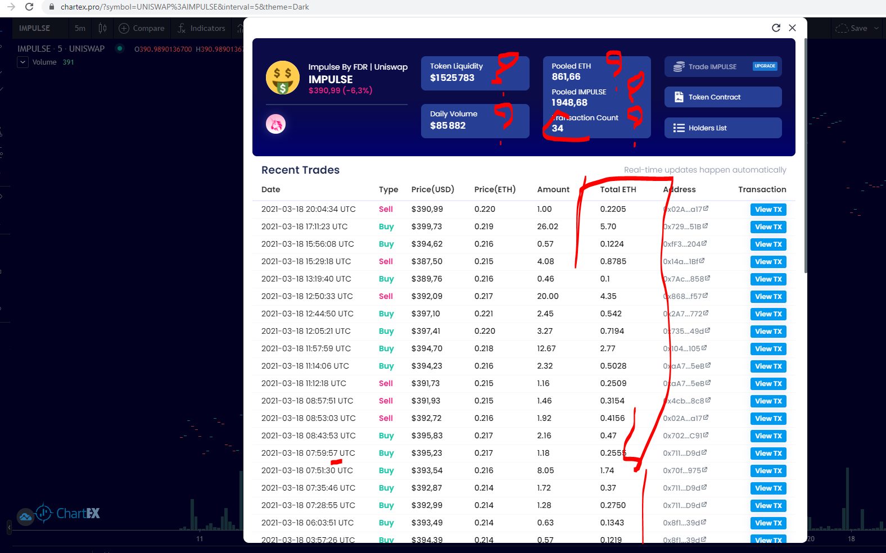Select the Price(USD) column header

click(432, 189)
